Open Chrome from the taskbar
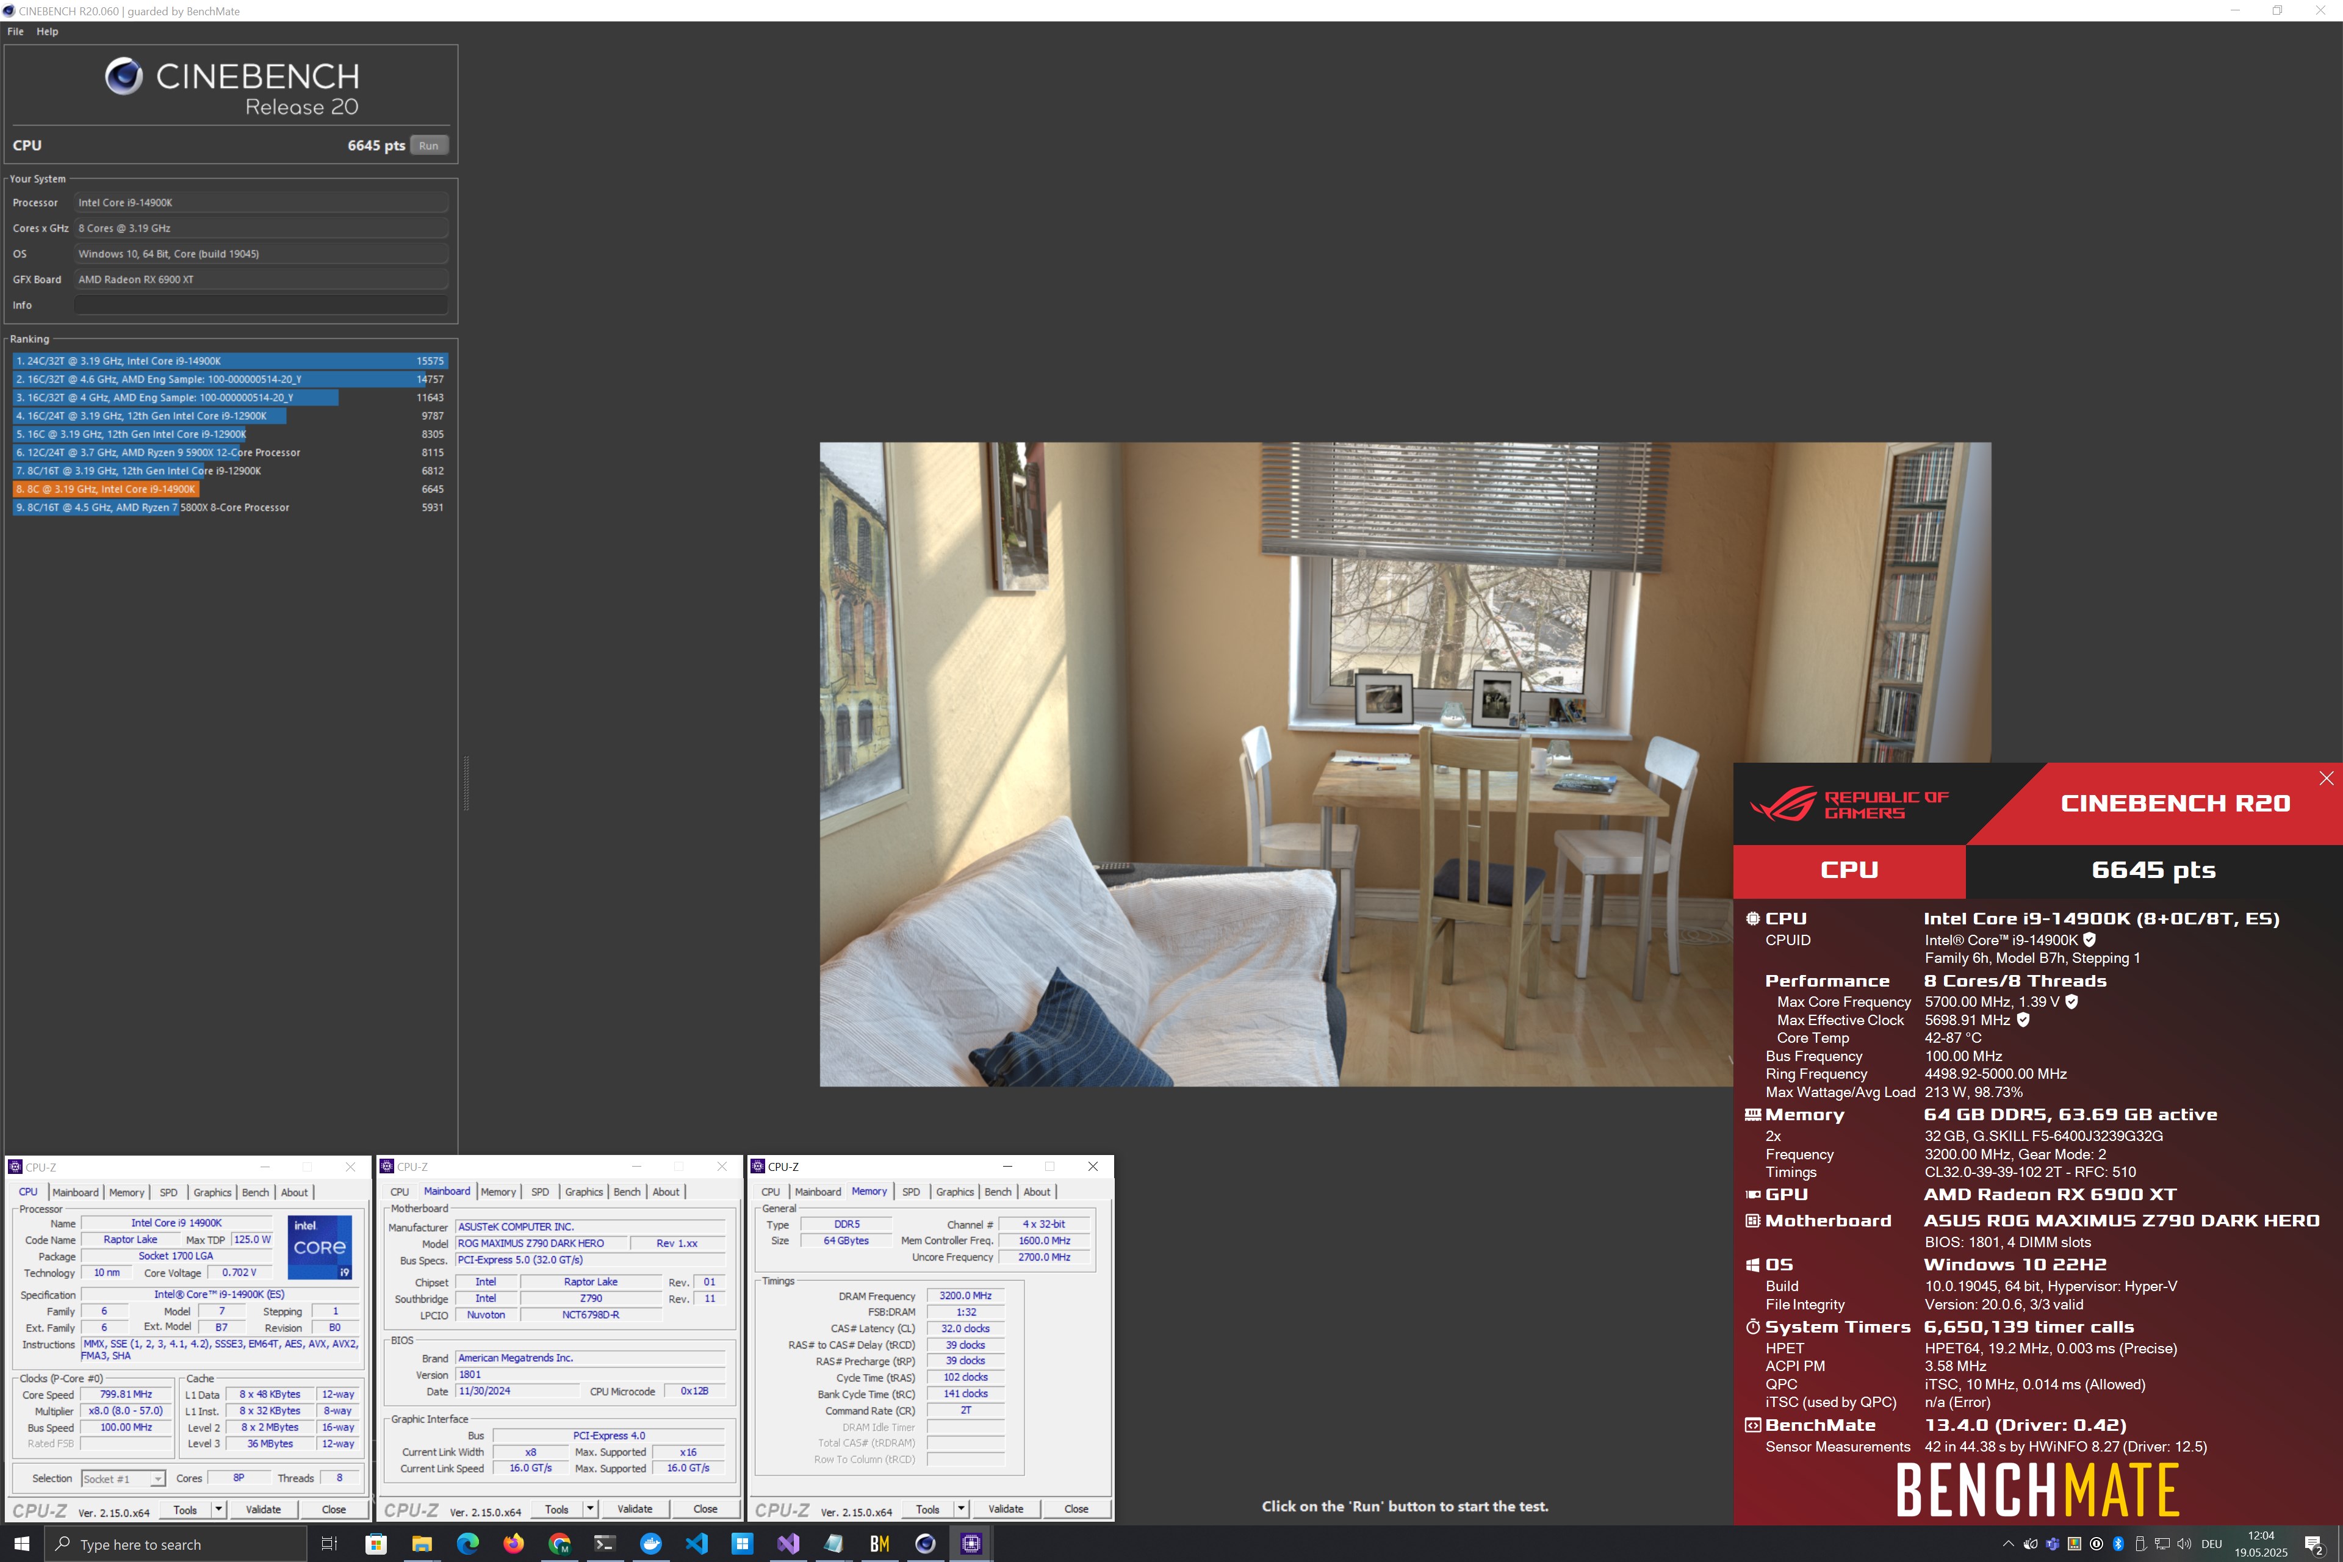 point(559,1544)
